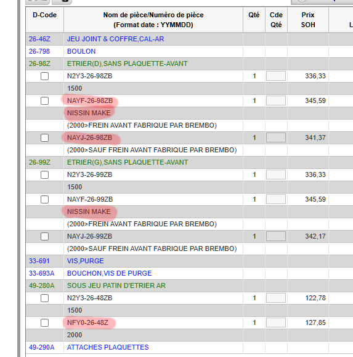Tick the NAYF-26-99ZB checkbox
Image resolution: width=353 pixels, height=357 pixels.
pos(44,199)
